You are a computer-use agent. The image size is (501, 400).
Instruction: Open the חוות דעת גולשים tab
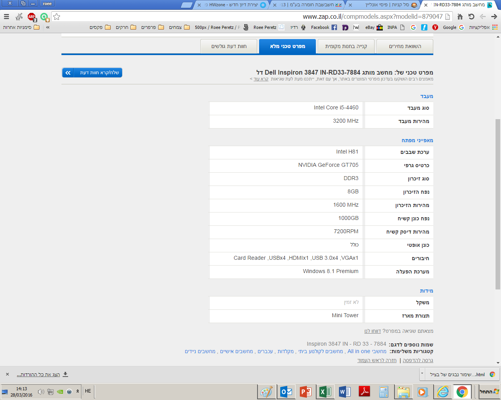229,46
